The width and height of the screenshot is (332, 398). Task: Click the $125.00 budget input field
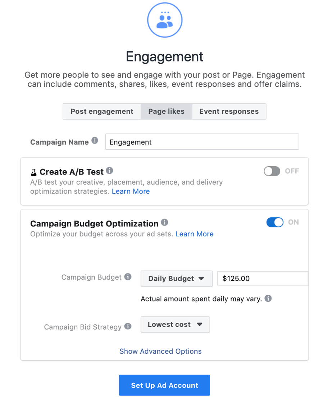click(263, 278)
